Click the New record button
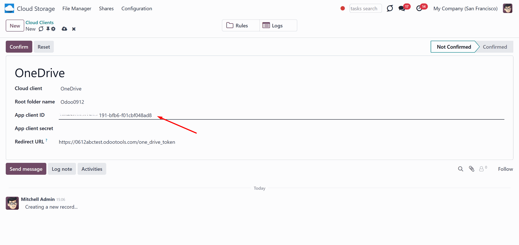 [15, 26]
